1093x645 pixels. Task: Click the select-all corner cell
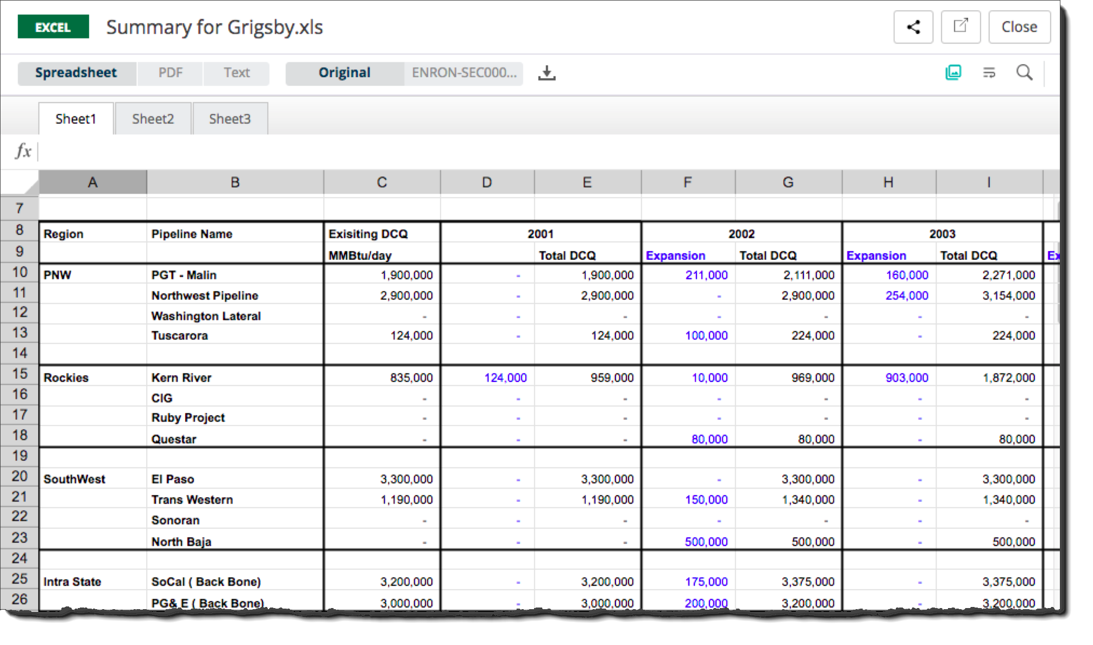tap(20, 183)
